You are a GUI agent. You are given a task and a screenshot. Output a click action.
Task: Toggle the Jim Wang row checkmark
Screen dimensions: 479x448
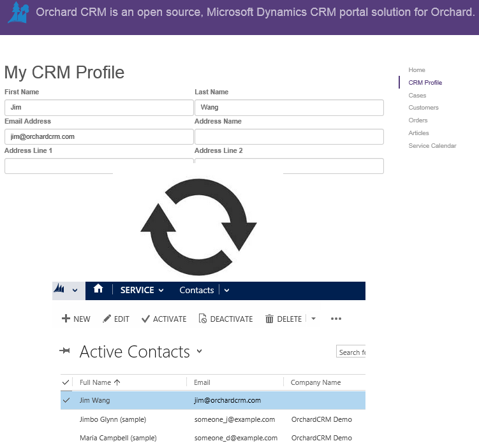tap(66, 400)
